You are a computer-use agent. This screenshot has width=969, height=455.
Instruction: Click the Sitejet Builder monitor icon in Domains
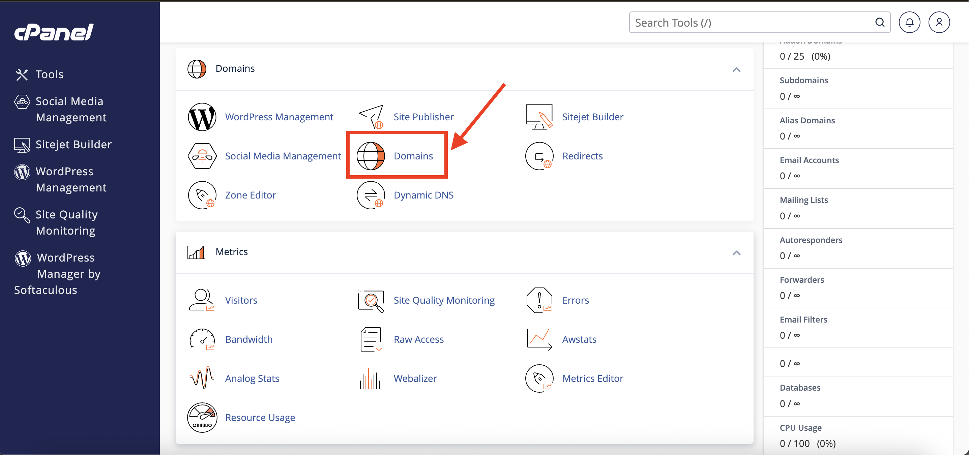coord(539,117)
